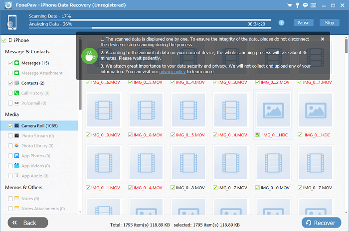Click the "Message & Contacts" heading
The height and width of the screenshot is (232, 349).
pos(27,52)
